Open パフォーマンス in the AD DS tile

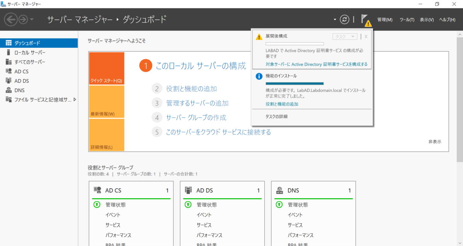coord(209,235)
